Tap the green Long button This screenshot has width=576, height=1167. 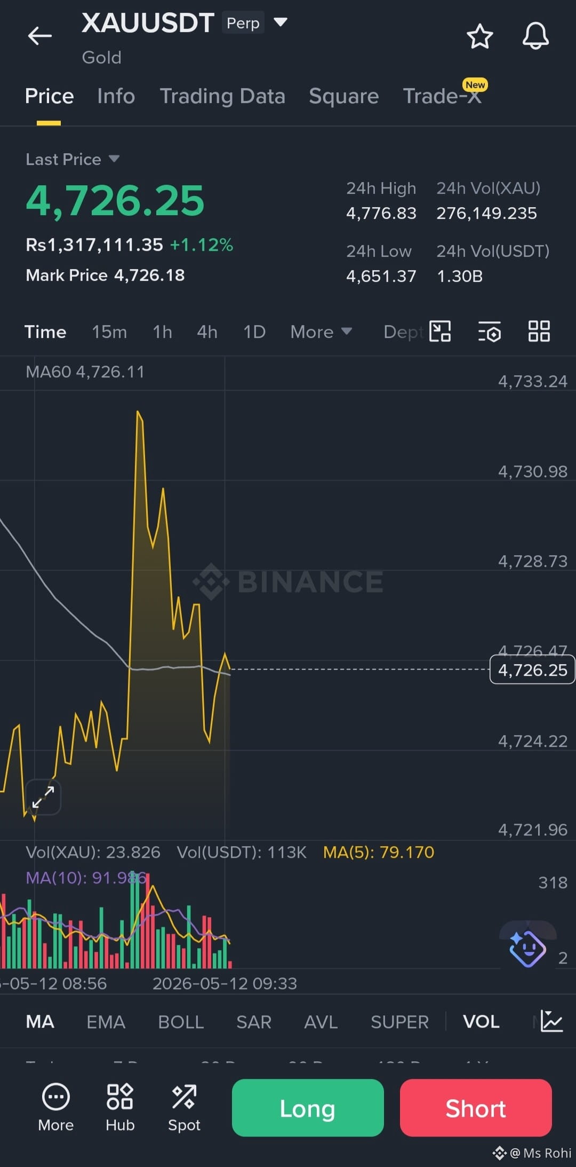(x=308, y=1108)
